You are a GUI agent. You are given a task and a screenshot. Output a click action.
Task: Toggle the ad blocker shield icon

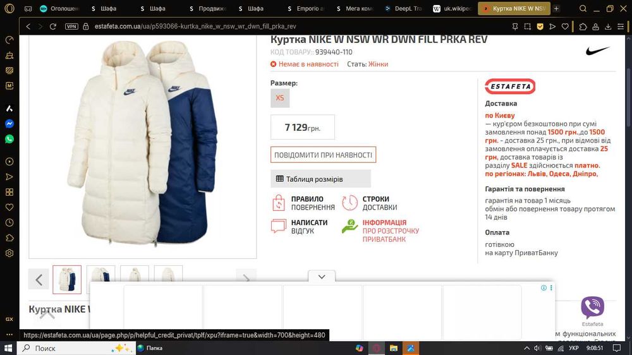[540, 26]
